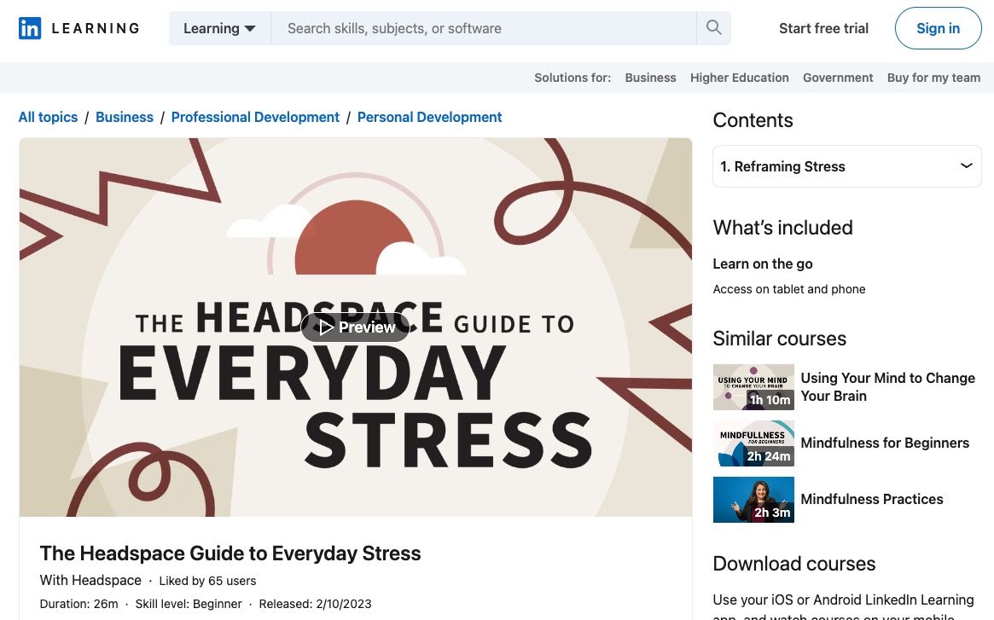This screenshot has height=620, width=994.
Task: Open the Business solutions link
Action: [x=650, y=78]
